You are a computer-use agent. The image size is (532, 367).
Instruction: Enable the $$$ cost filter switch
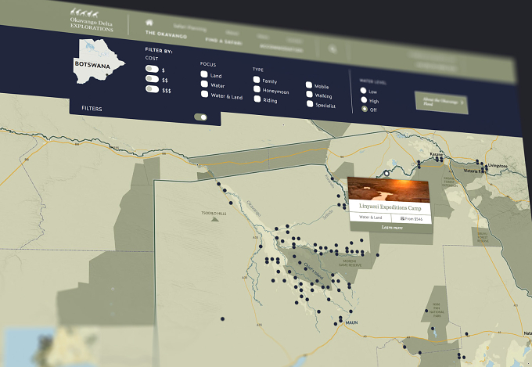click(152, 89)
